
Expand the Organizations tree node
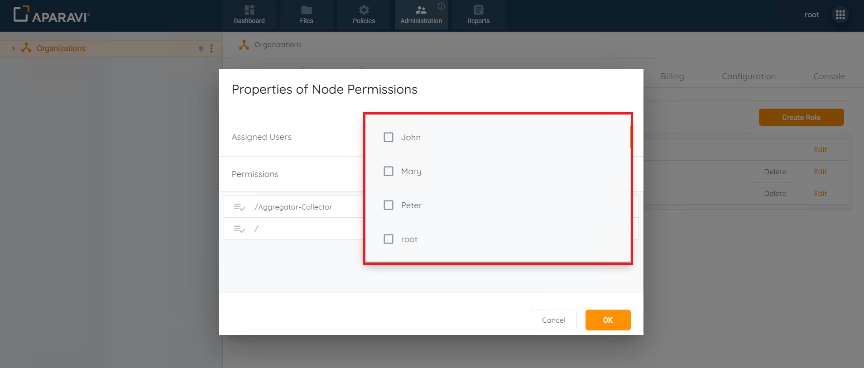point(14,48)
